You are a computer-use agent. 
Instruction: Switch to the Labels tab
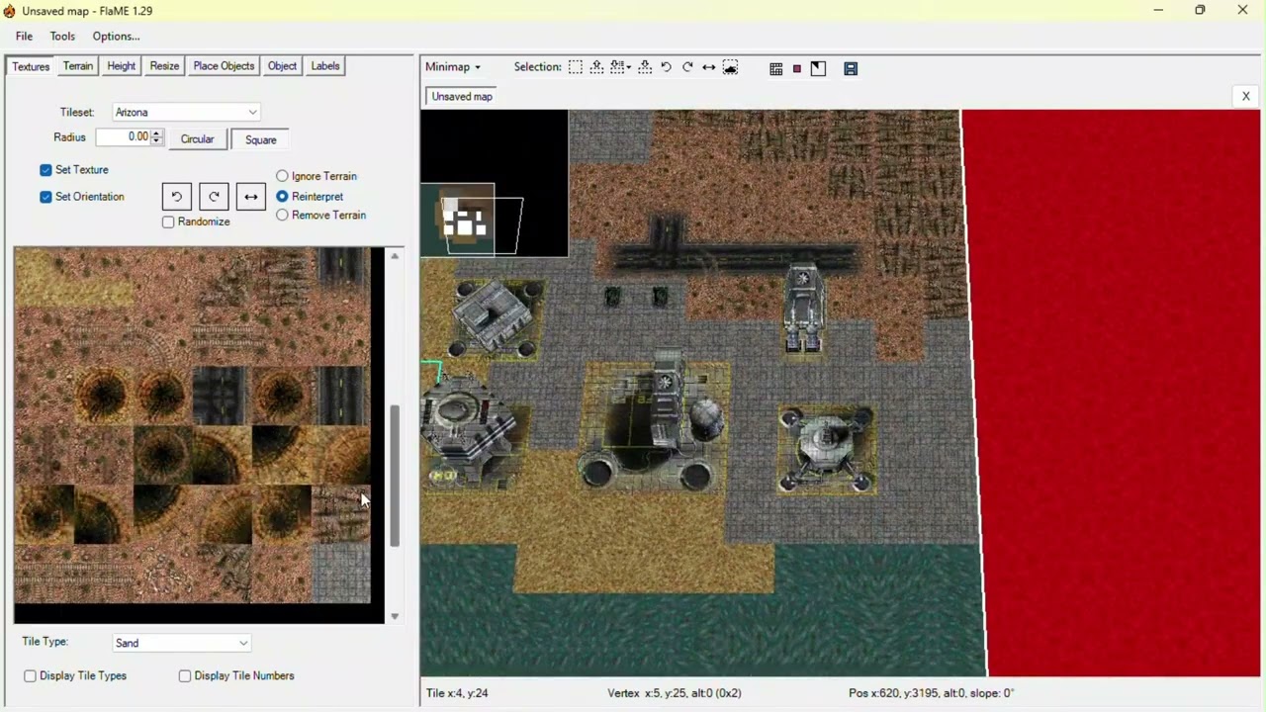coord(325,66)
